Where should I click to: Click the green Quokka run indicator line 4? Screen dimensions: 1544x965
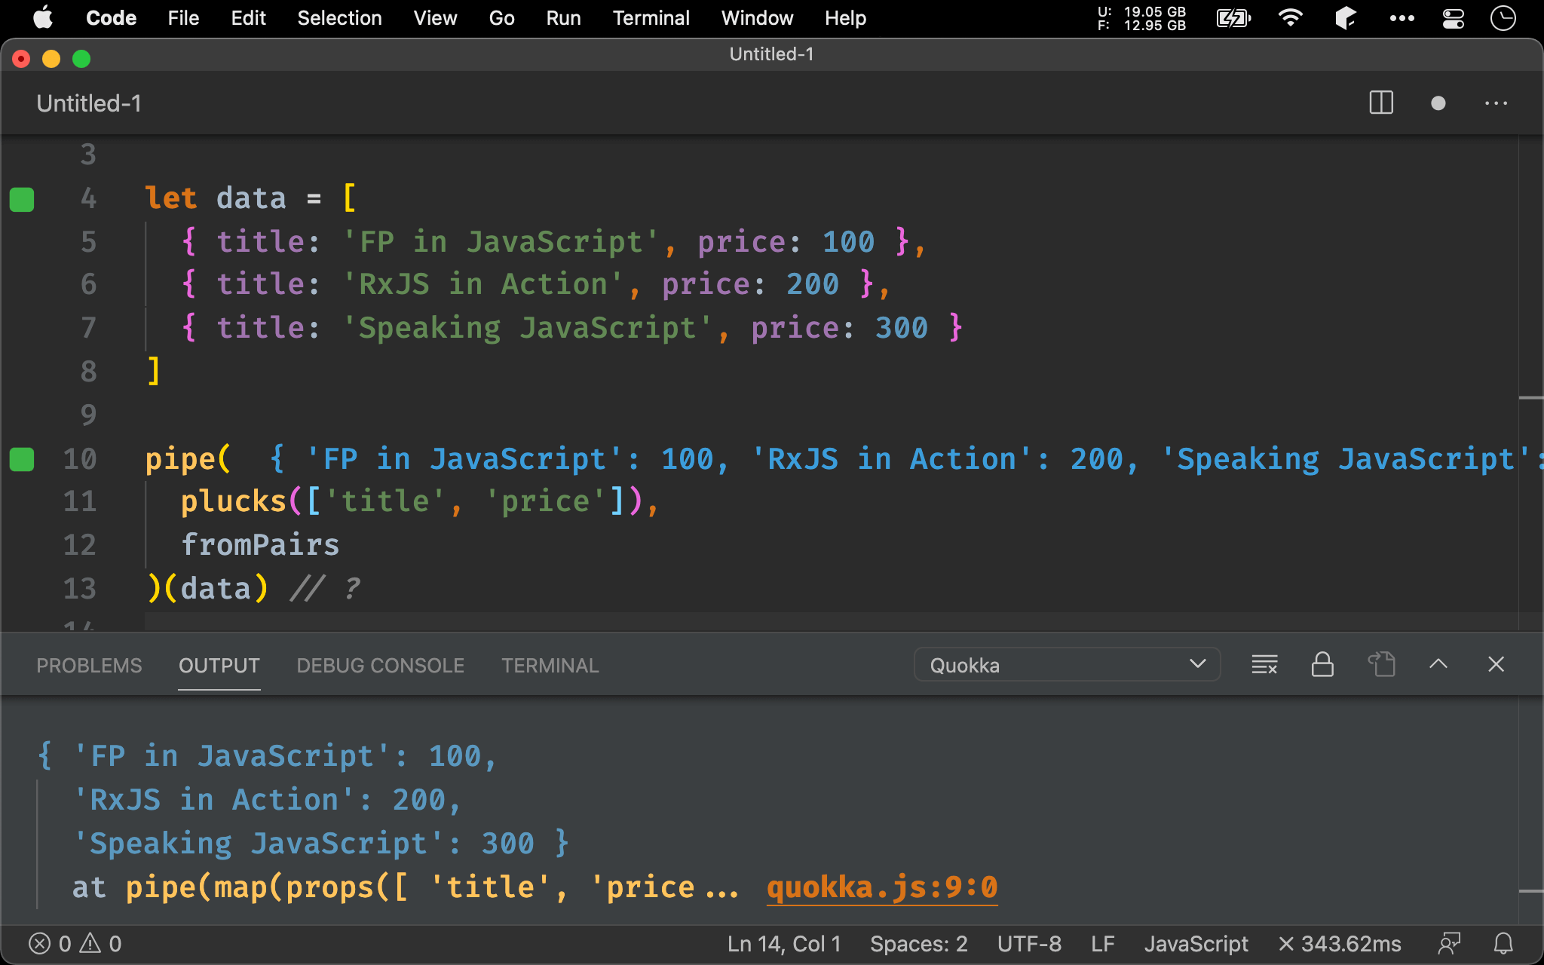(x=21, y=198)
